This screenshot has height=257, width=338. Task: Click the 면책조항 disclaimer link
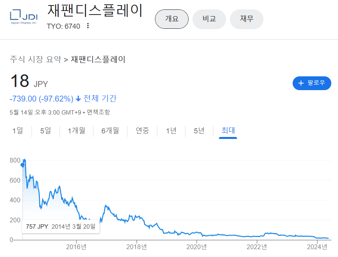coord(99,112)
